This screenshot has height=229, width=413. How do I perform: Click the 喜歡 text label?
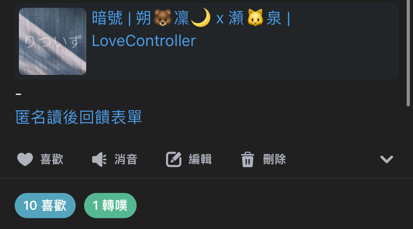pos(51,159)
